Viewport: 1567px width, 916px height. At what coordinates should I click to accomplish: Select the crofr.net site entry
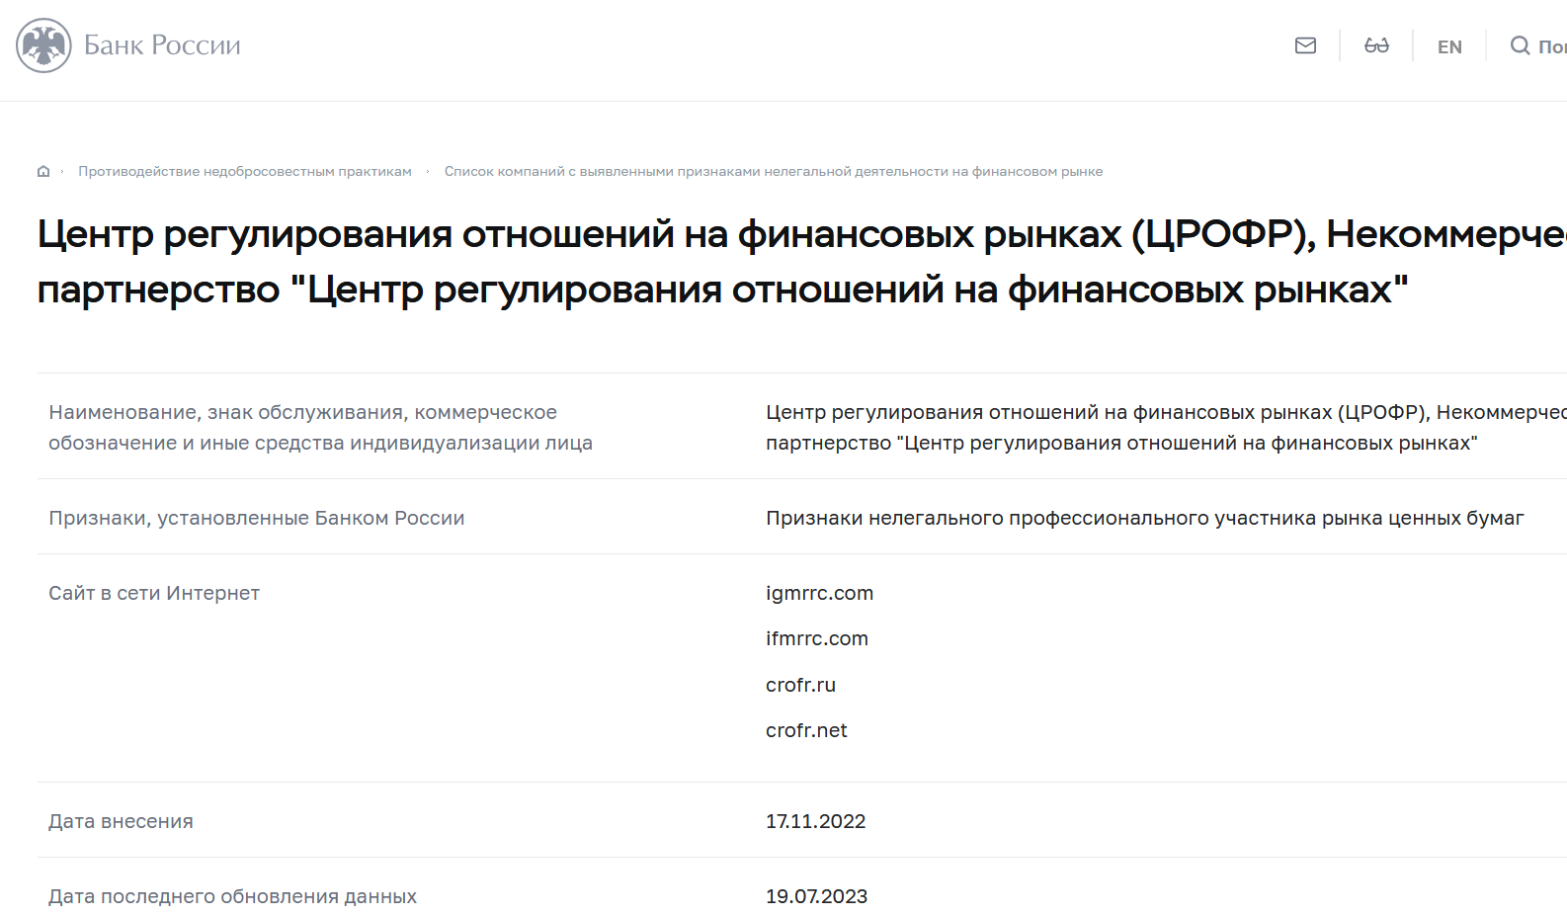pyautogui.click(x=806, y=730)
